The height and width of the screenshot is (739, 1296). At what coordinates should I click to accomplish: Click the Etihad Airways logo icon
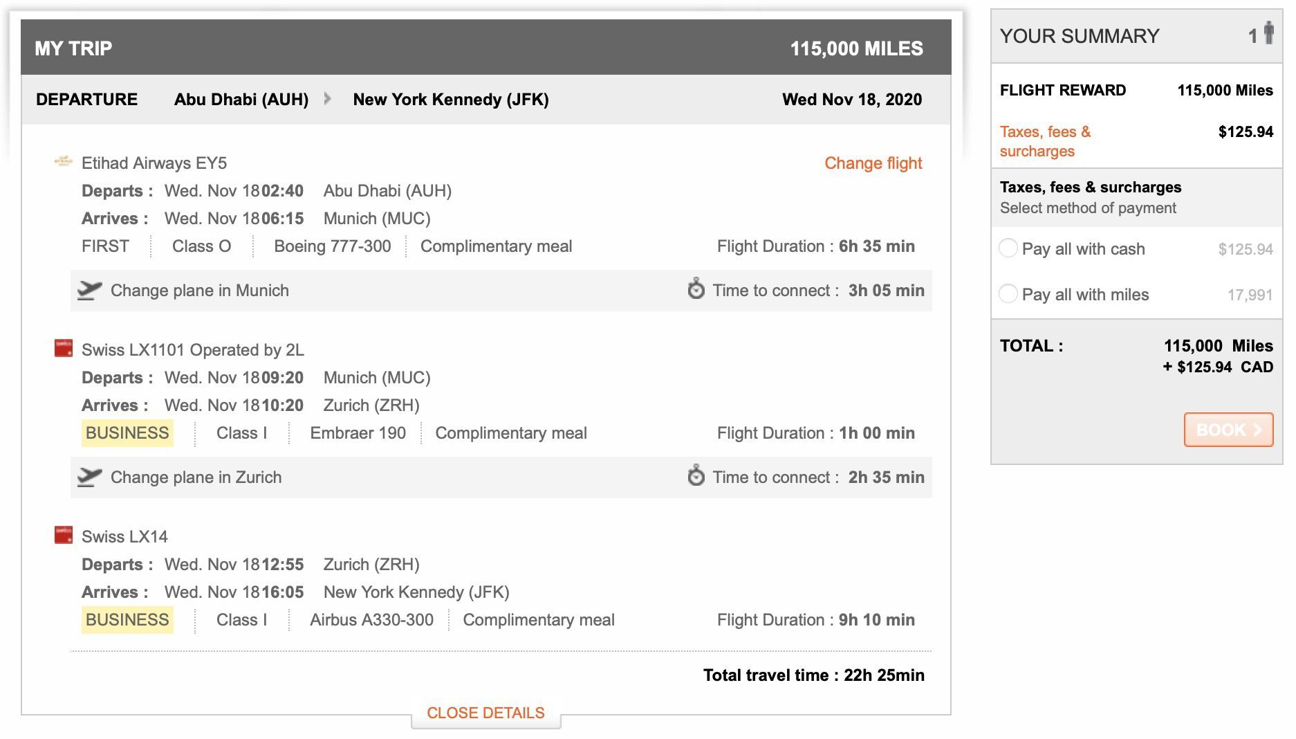[63, 162]
